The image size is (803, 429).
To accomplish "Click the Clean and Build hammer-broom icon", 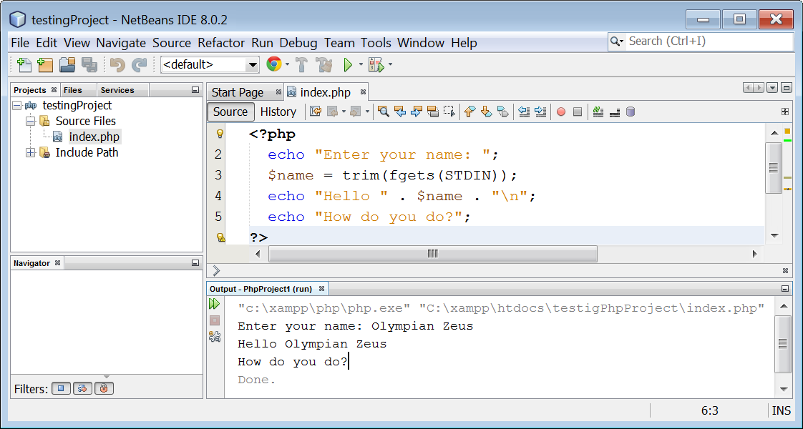I will coord(323,64).
